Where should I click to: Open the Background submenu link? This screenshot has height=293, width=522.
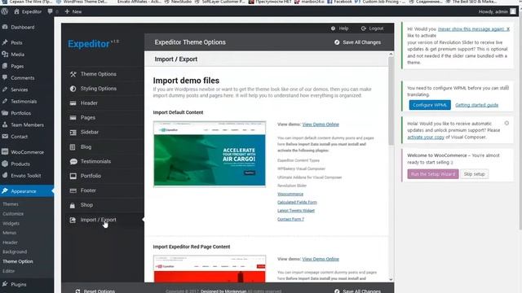(15, 251)
